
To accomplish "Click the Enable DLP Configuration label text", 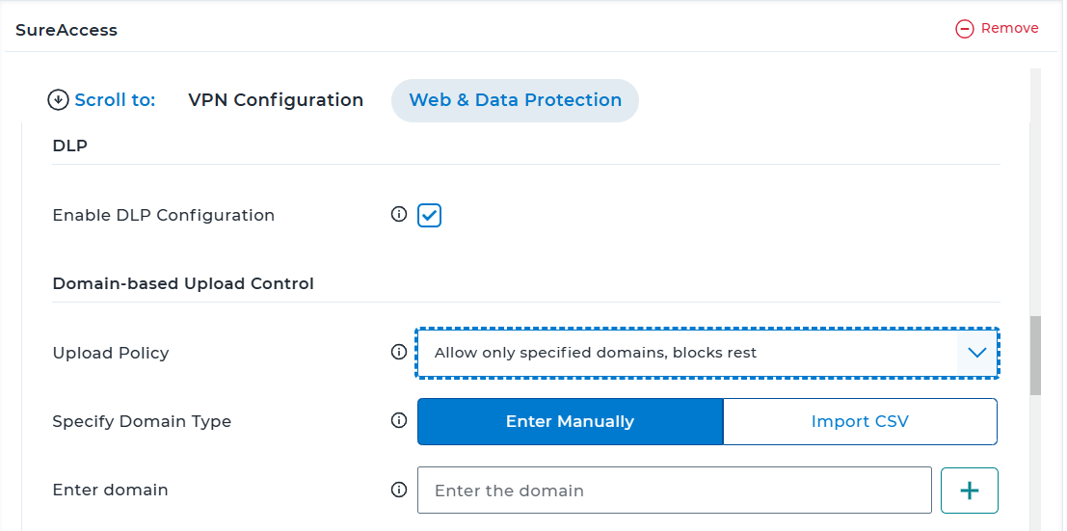I will pos(163,215).
